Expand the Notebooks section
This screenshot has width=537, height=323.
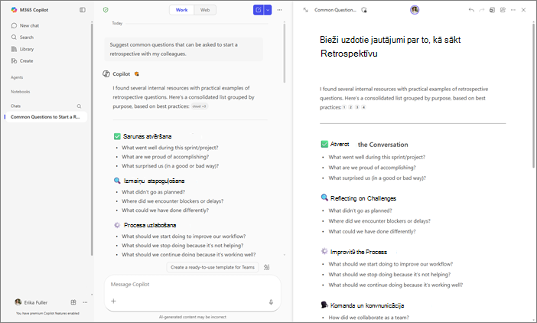coord(20,92)
